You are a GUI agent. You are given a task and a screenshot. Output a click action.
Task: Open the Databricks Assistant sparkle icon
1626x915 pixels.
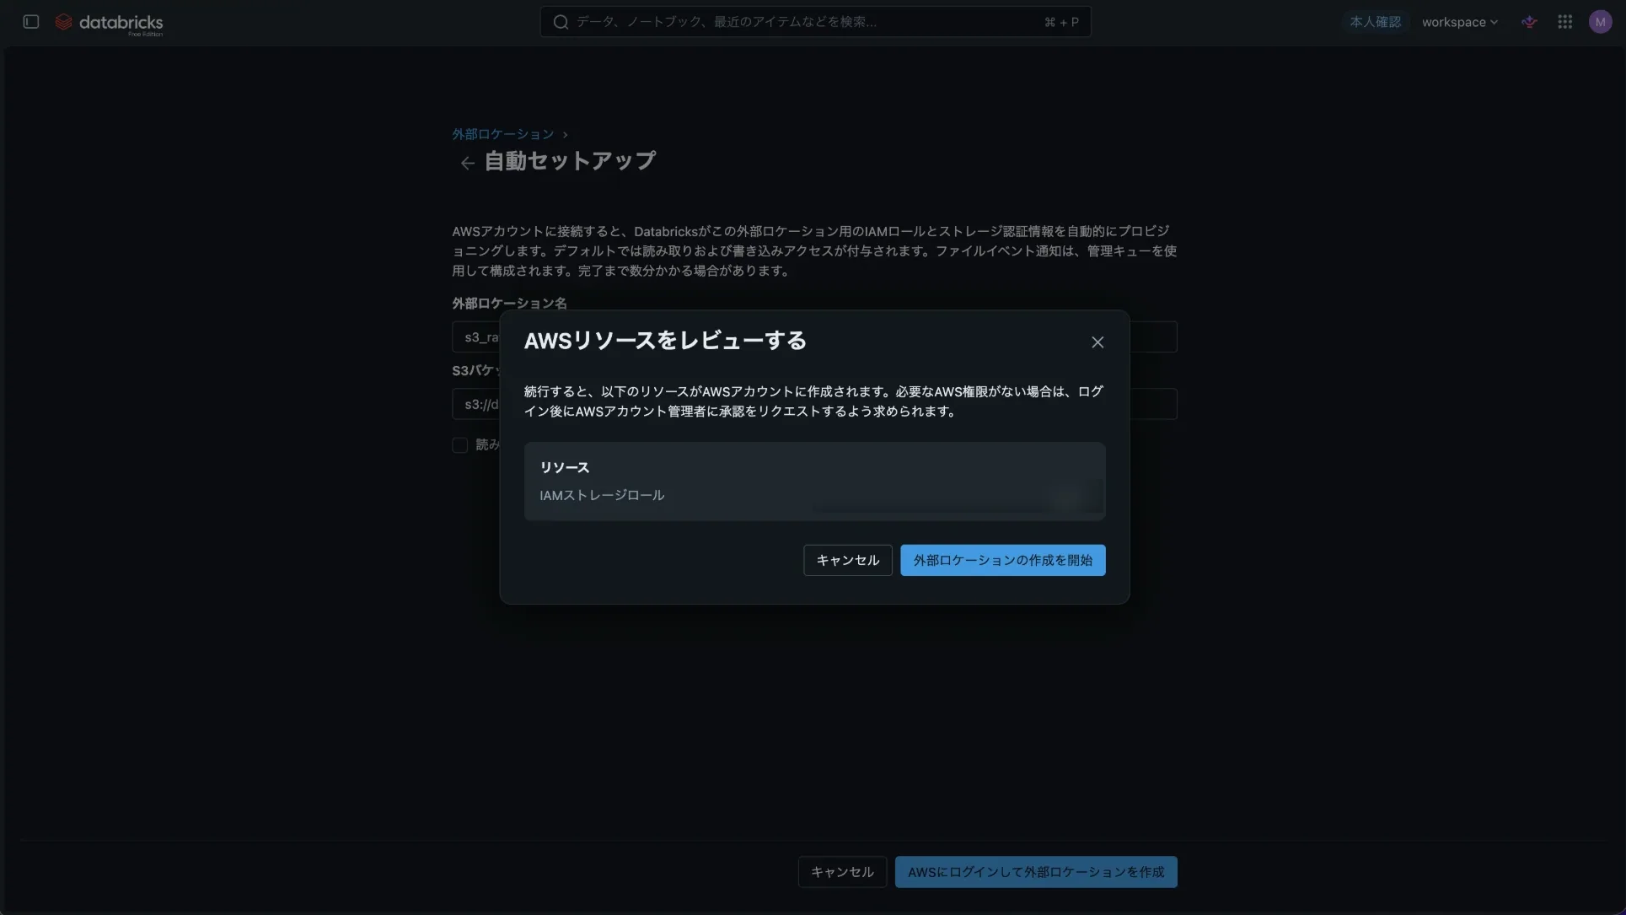(1529, 22)
